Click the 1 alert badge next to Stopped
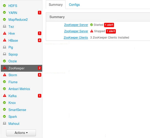 point(111,31)
